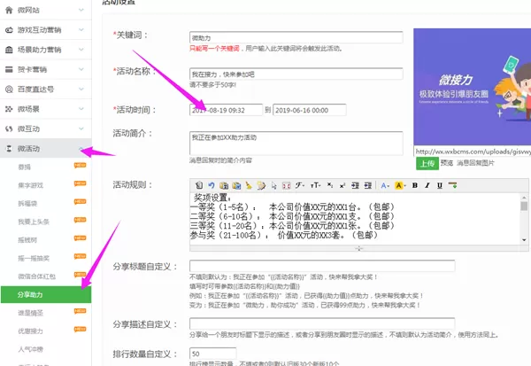Screen dimensions: 531x366
Task: Click the increase indent icon
Action: pos(355,185)
